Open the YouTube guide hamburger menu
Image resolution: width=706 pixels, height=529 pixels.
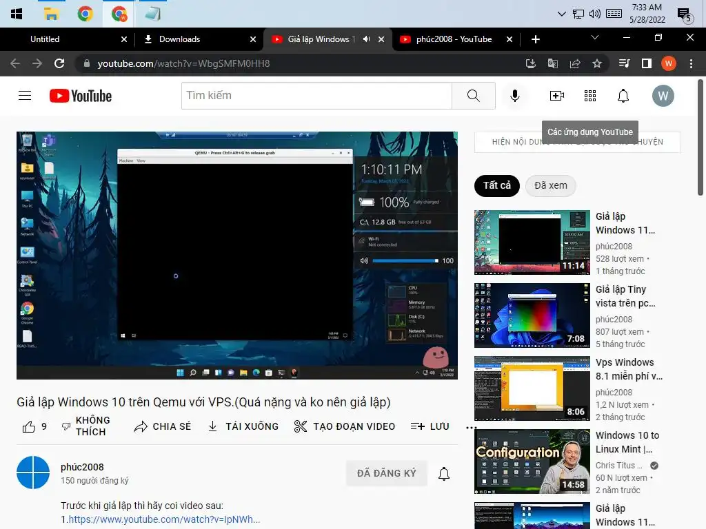click(x=25, y=95)
